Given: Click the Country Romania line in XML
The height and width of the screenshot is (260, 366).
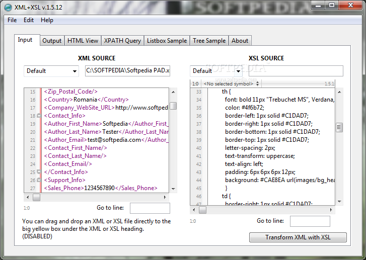Looking at the screenshot, I should point(87,100).
